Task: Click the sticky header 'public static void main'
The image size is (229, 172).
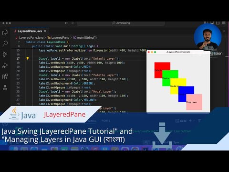Action: pos(65,46)
